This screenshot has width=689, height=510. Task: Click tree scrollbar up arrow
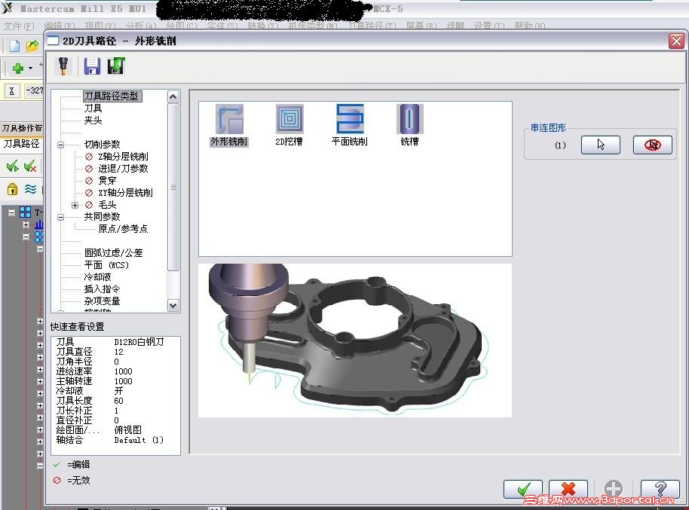(x=173, y=96)
